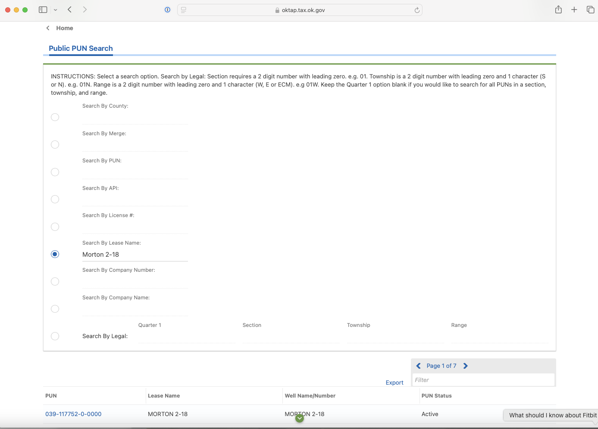Open the sidebar tab group dropdown arrow
The image size is (598, 429).
(x=56, y=9)
